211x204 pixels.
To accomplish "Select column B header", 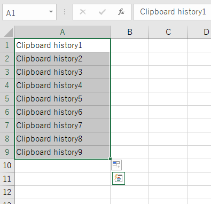I will tap(130, 32).
